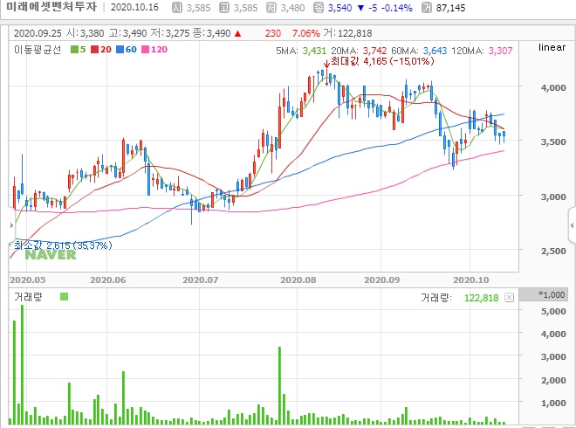Click the 최대값 4,165 marker label
576x428 pixels.
pyautogui.click(x=382, y=61)
